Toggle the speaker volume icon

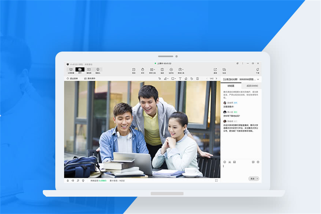(73, 181)
